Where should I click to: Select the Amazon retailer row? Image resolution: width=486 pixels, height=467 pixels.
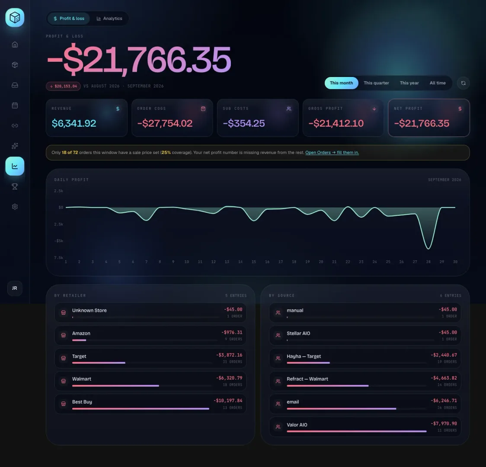(x=150, y=336)
